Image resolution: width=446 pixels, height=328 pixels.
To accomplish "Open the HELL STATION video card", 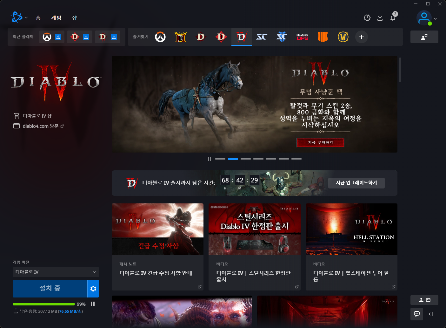I will pos(351,247).
